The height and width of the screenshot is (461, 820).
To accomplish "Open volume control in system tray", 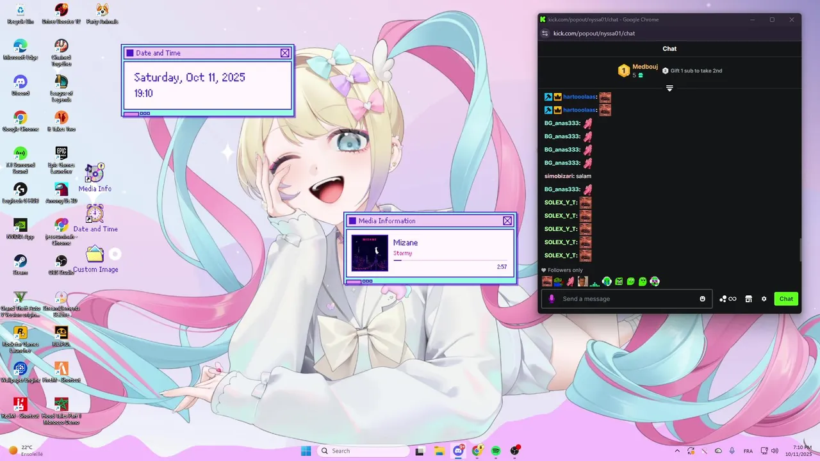I will tap(775, 451).
